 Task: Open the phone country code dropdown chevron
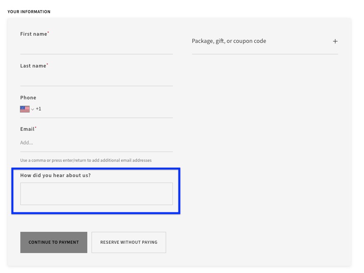pos(32,109)
